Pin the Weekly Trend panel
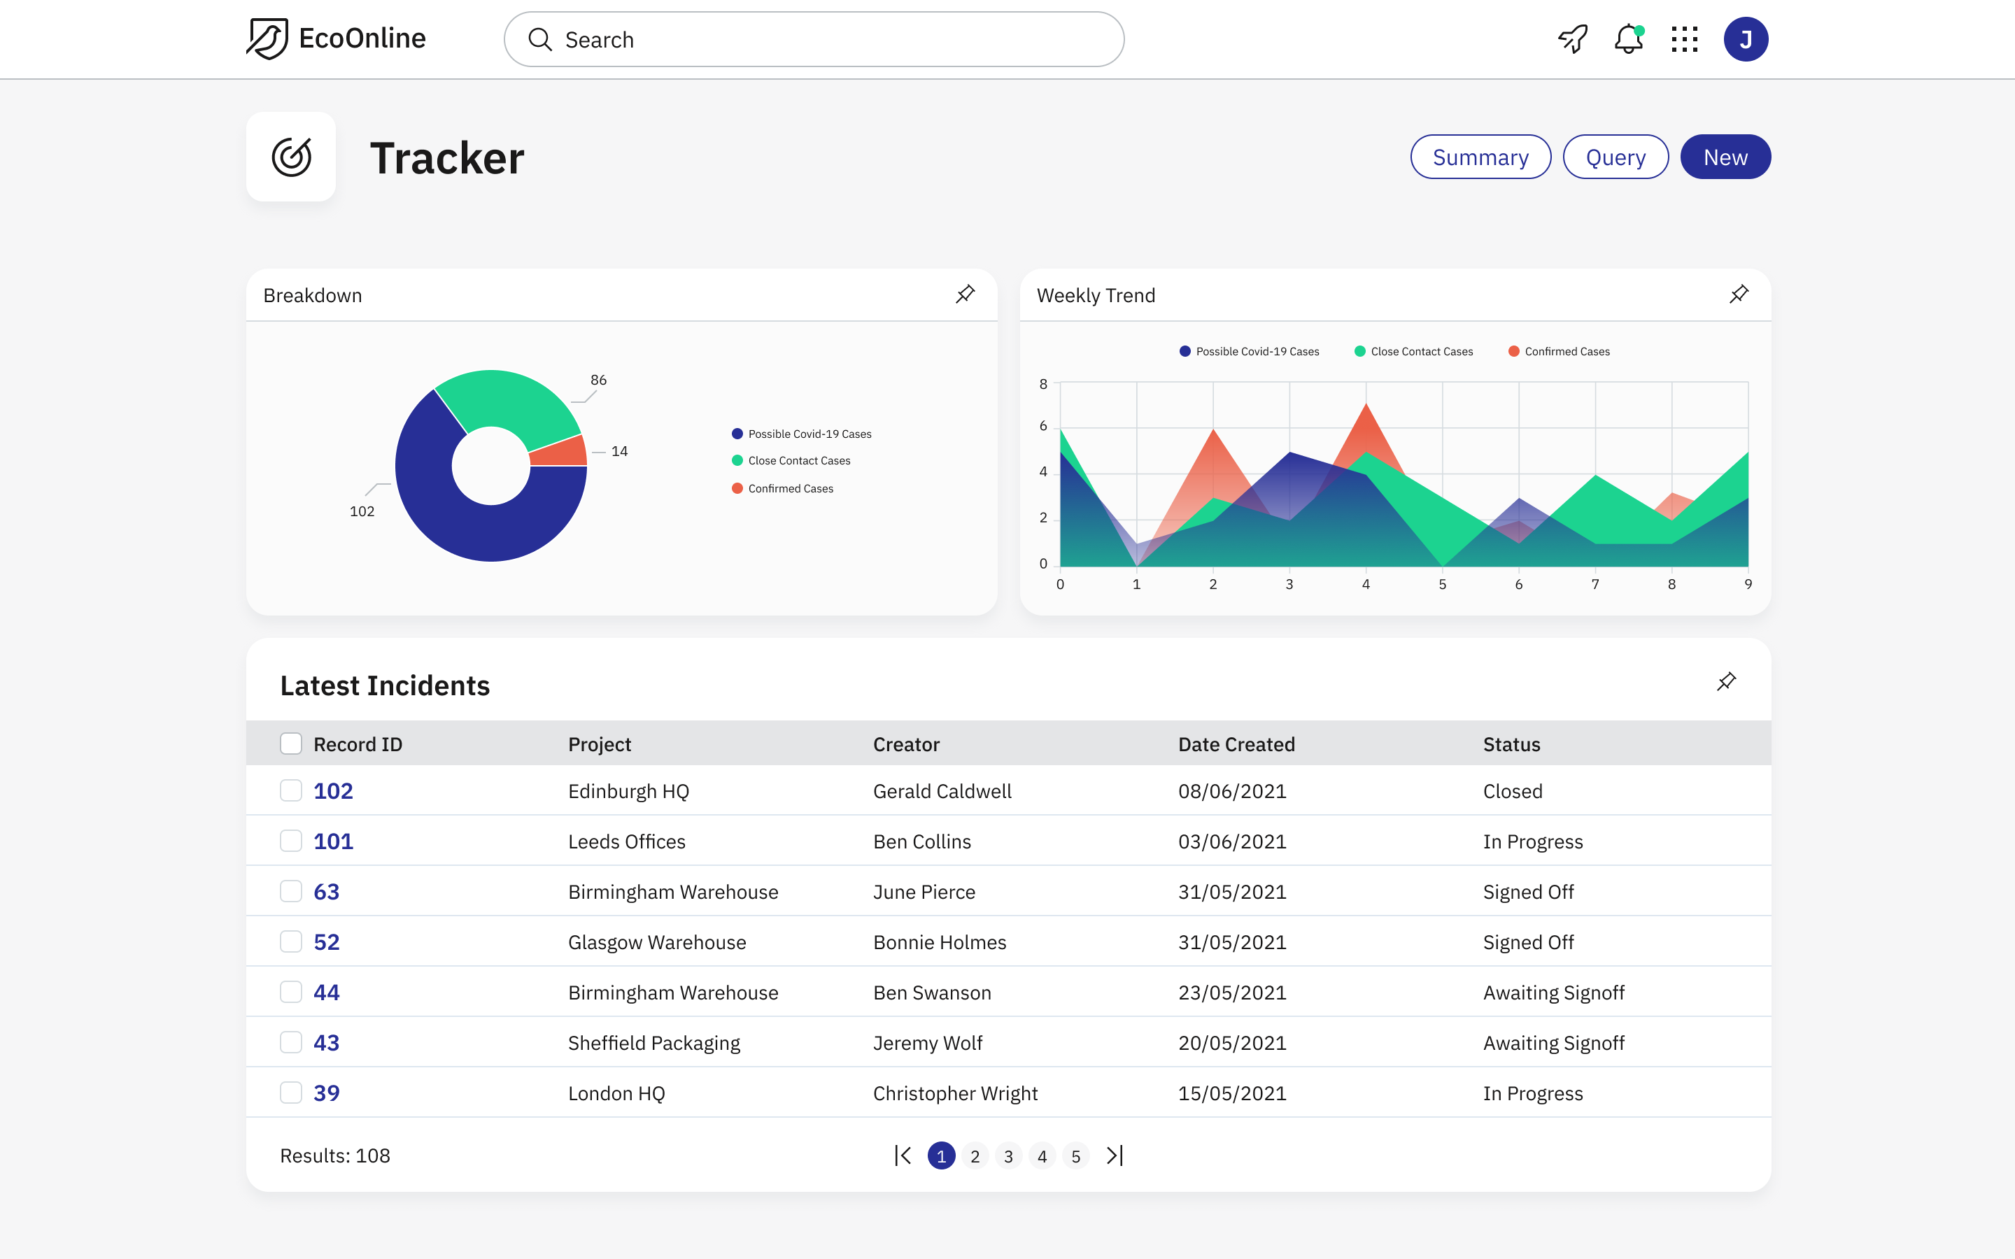Image resolution: width=2015 pixels, height=1259 pixels. 1739,294
